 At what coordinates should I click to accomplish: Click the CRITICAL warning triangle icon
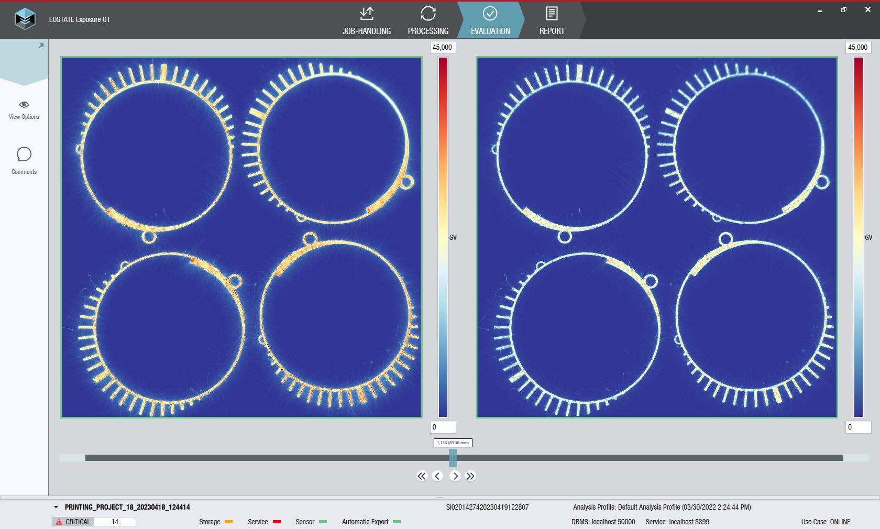pos(59,522)
